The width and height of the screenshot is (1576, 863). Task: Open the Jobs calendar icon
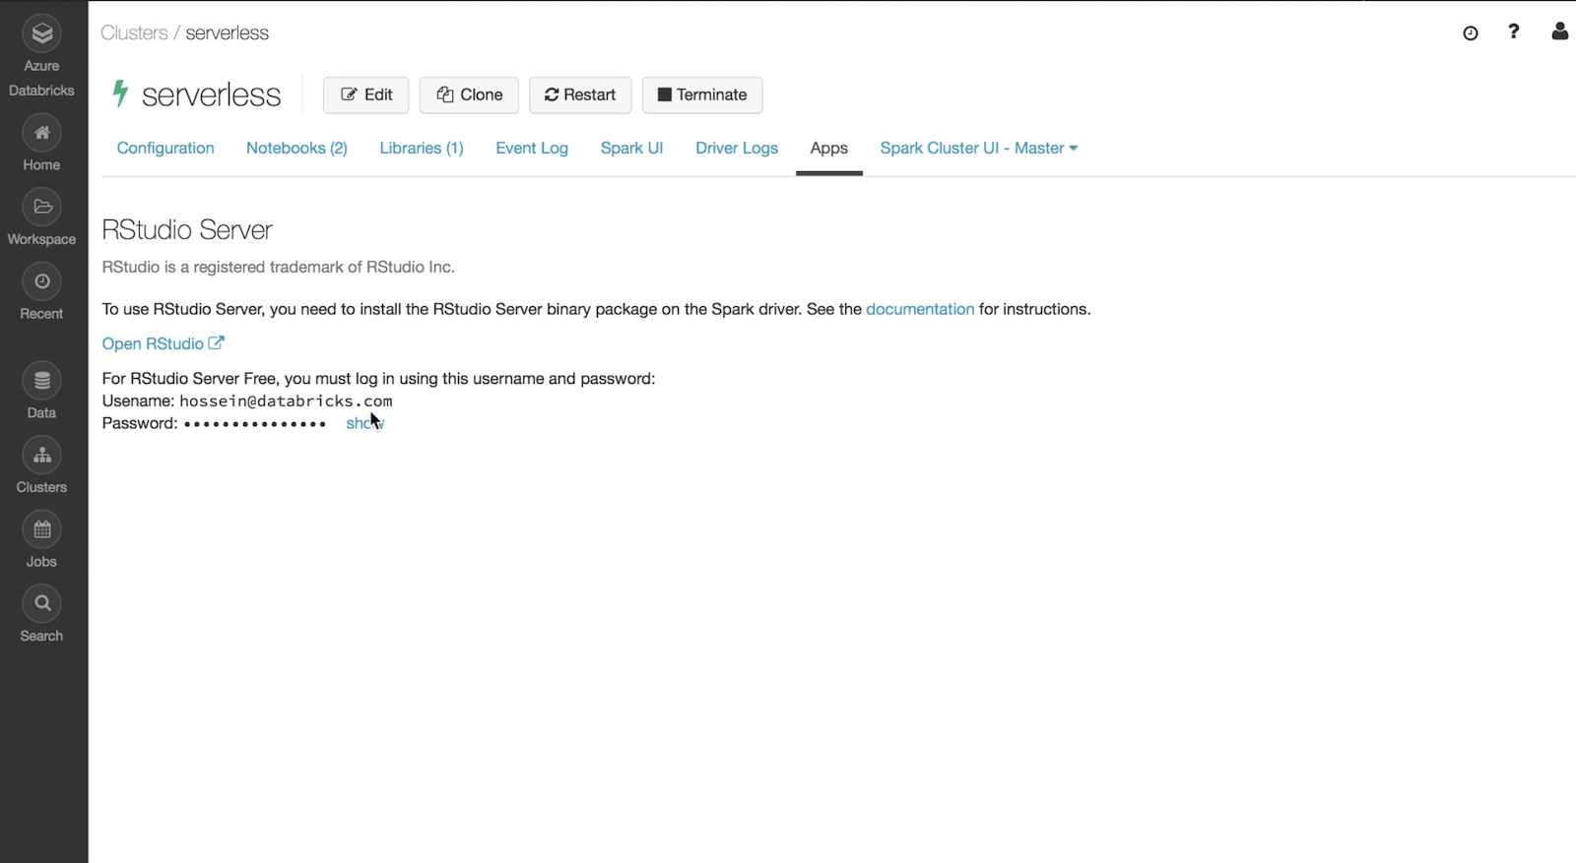click(41, 530)
